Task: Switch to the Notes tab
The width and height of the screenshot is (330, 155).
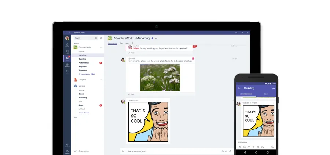Action: 127,43
